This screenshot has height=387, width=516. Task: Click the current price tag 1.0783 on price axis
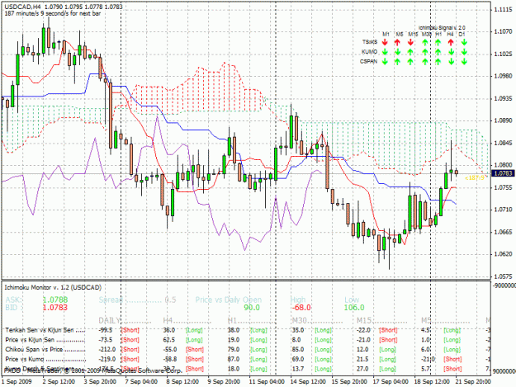tap(503, 173)
